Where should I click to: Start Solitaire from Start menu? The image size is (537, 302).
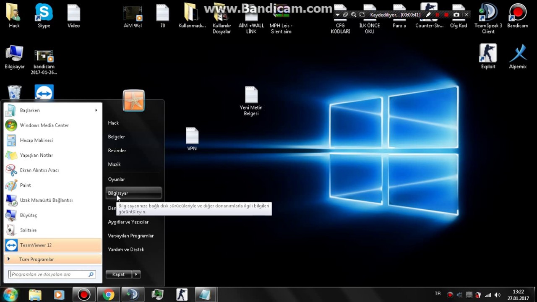tap(53, 230)
